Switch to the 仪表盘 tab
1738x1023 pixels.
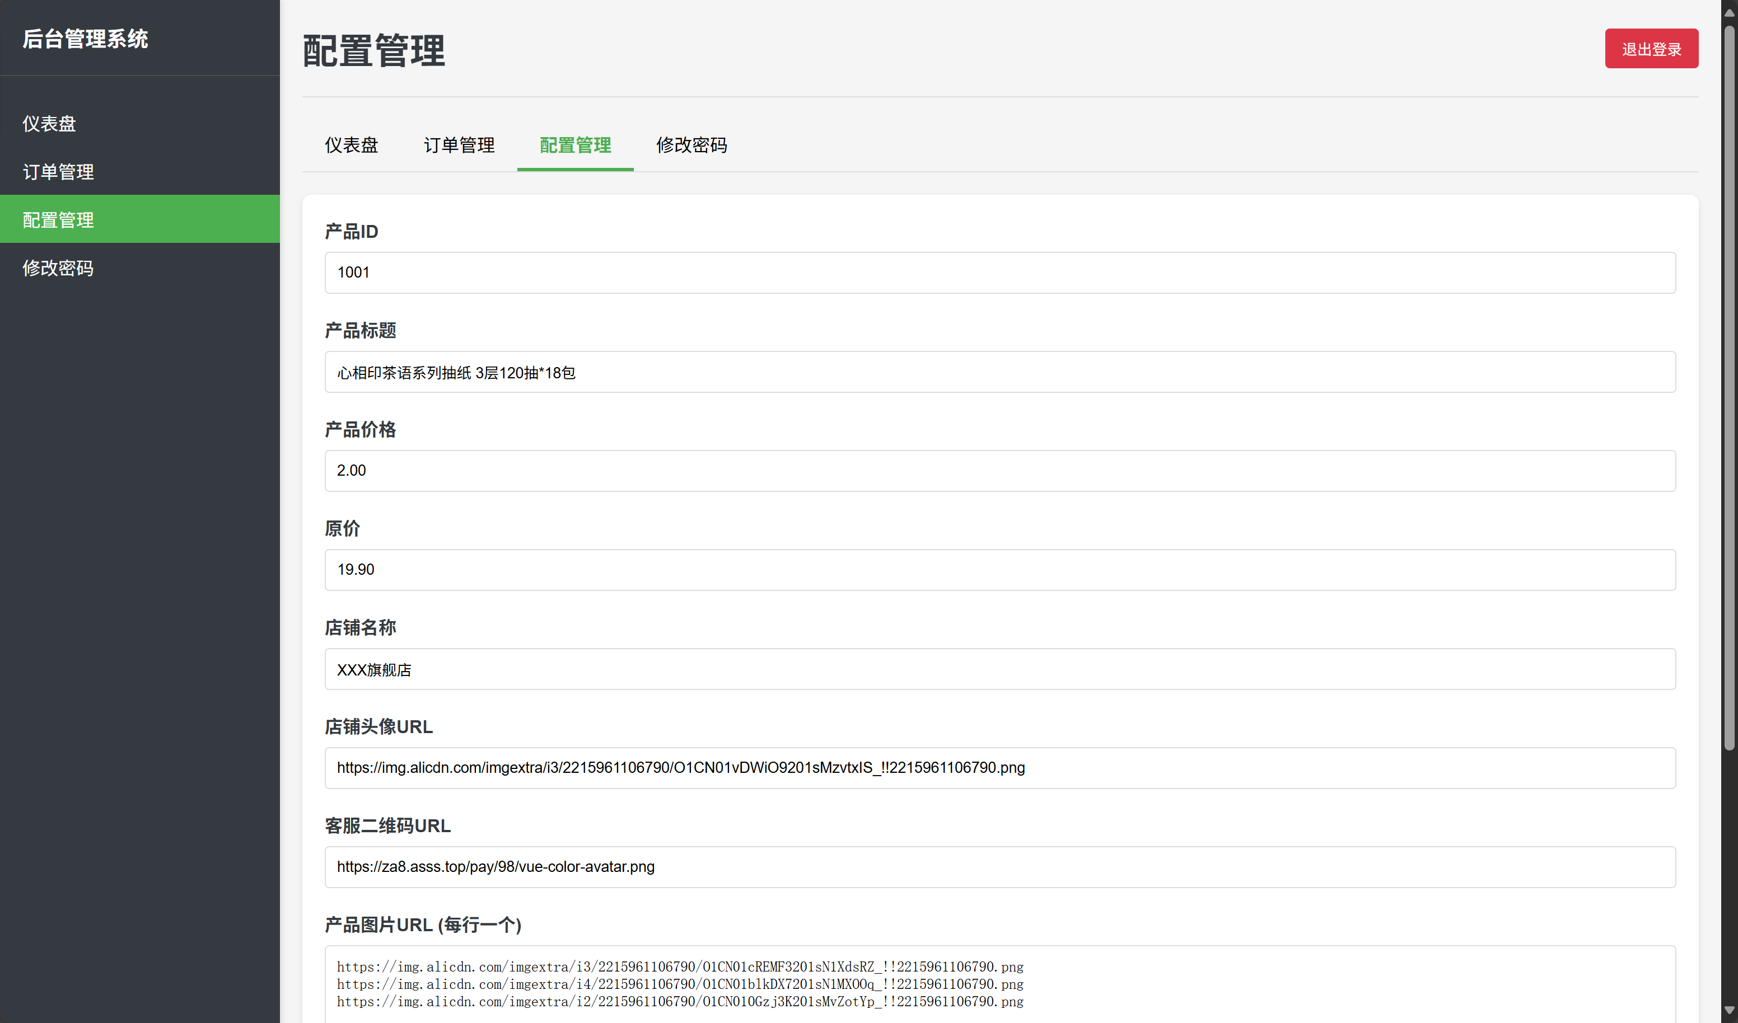coord(351,145)
